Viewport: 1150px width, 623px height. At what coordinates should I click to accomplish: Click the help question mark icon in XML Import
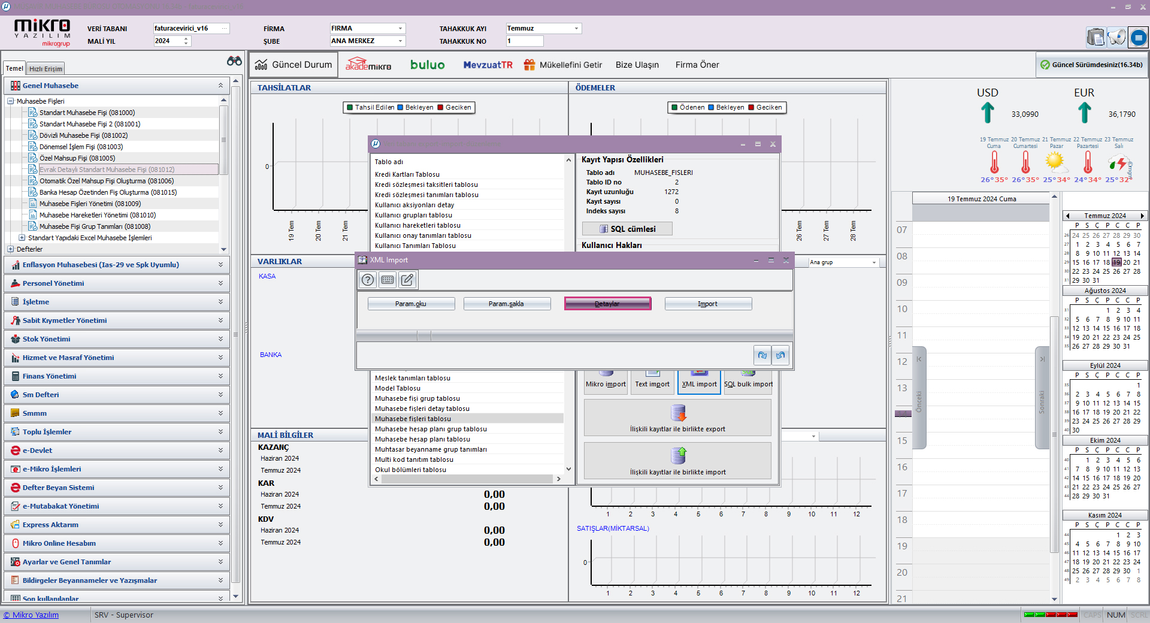coord(368,280)
